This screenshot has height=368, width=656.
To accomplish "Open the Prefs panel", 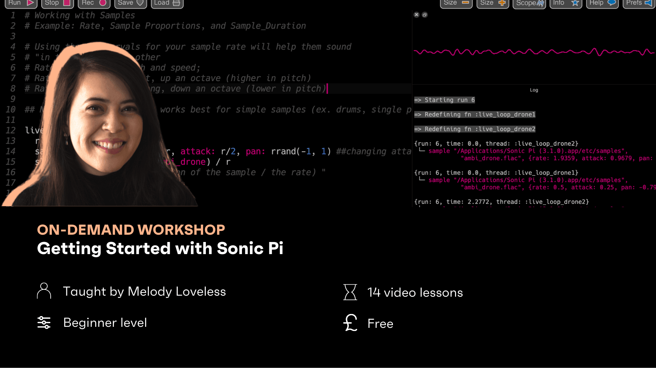I will click(639, 3).
